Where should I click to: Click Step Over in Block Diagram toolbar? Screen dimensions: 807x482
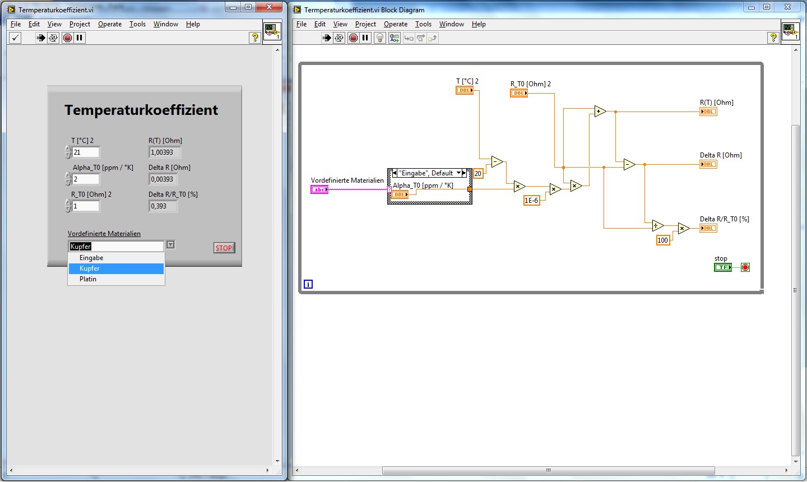coord(421,38)
